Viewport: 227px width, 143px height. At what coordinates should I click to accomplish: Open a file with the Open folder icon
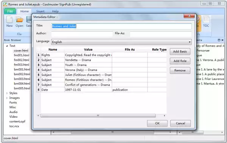19,20
